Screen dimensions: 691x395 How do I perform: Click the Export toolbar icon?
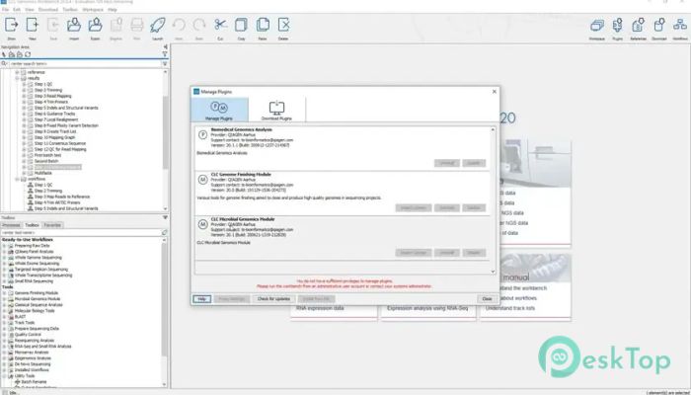[95, 25]
